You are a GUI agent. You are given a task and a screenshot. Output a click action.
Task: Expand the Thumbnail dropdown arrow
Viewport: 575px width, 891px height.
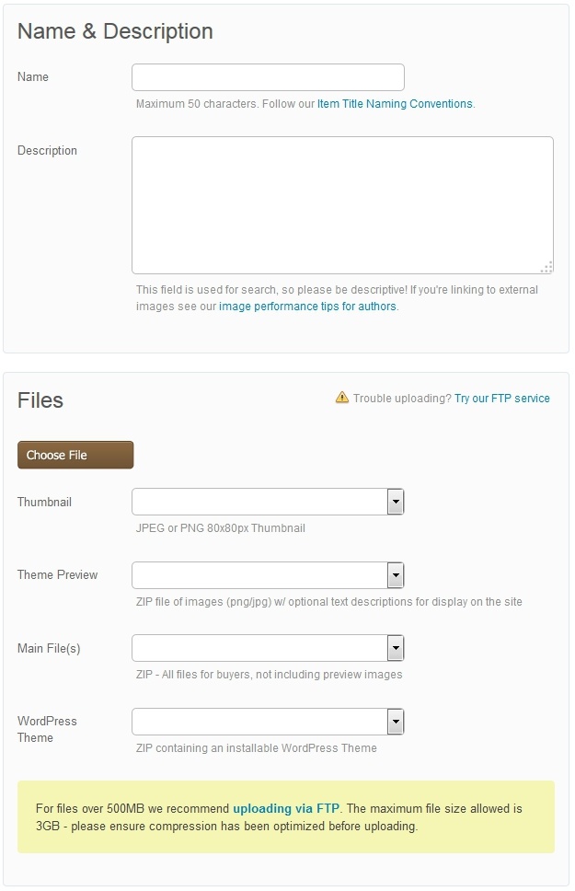pyautogui.click(x=396, y=503)
